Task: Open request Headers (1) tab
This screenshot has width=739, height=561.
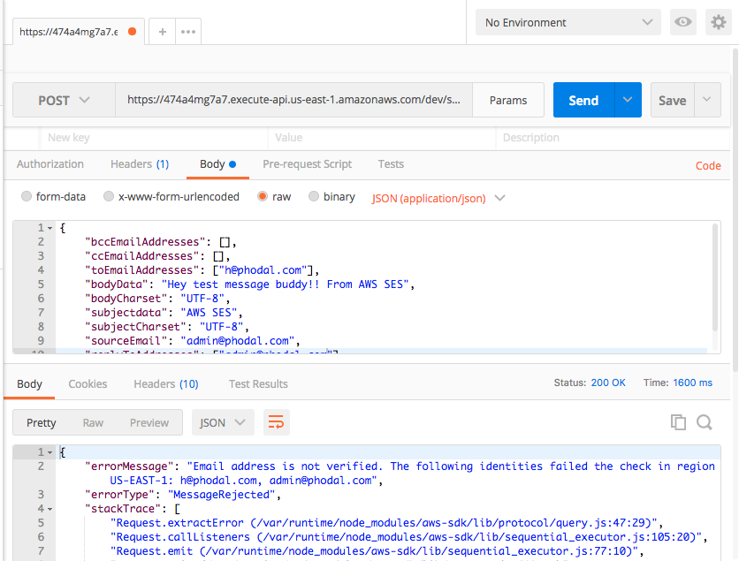Action: (x=140, y=164)
